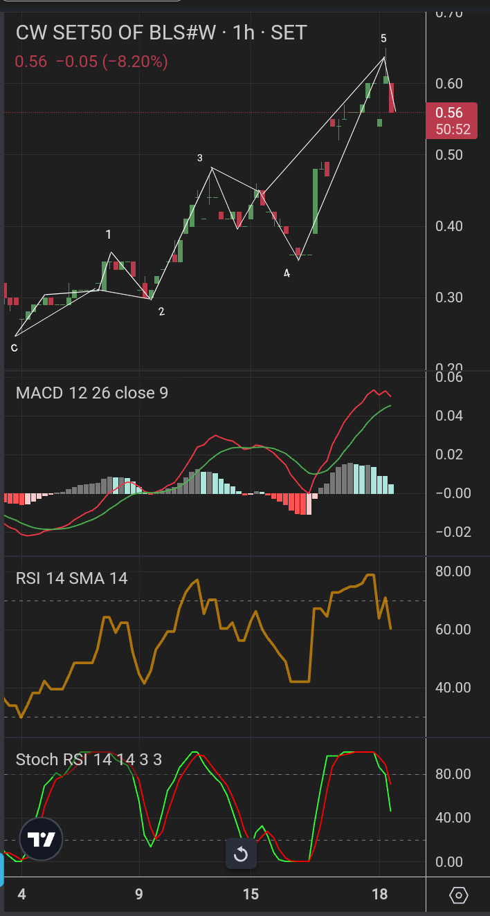Click the 0.60 price axis label
This screenshot has height=916, width=490.
point(451,84)
